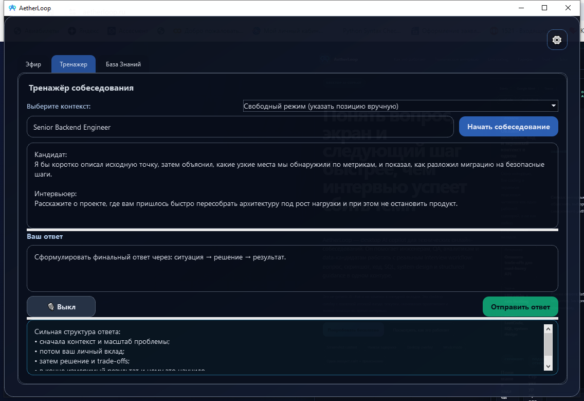Screen dimensions: 584x401
Task: Click the up arrow on the feedback scrollbar
Action: (x=548, y=328)
